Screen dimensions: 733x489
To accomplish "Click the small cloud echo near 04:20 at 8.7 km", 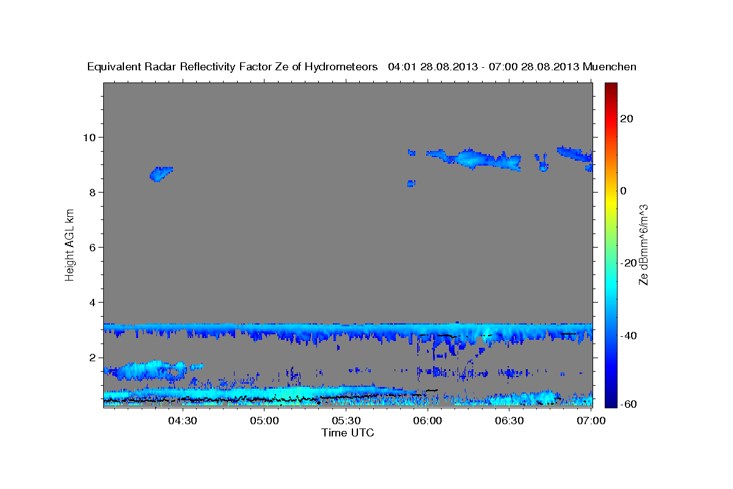I will coord(161,174).
